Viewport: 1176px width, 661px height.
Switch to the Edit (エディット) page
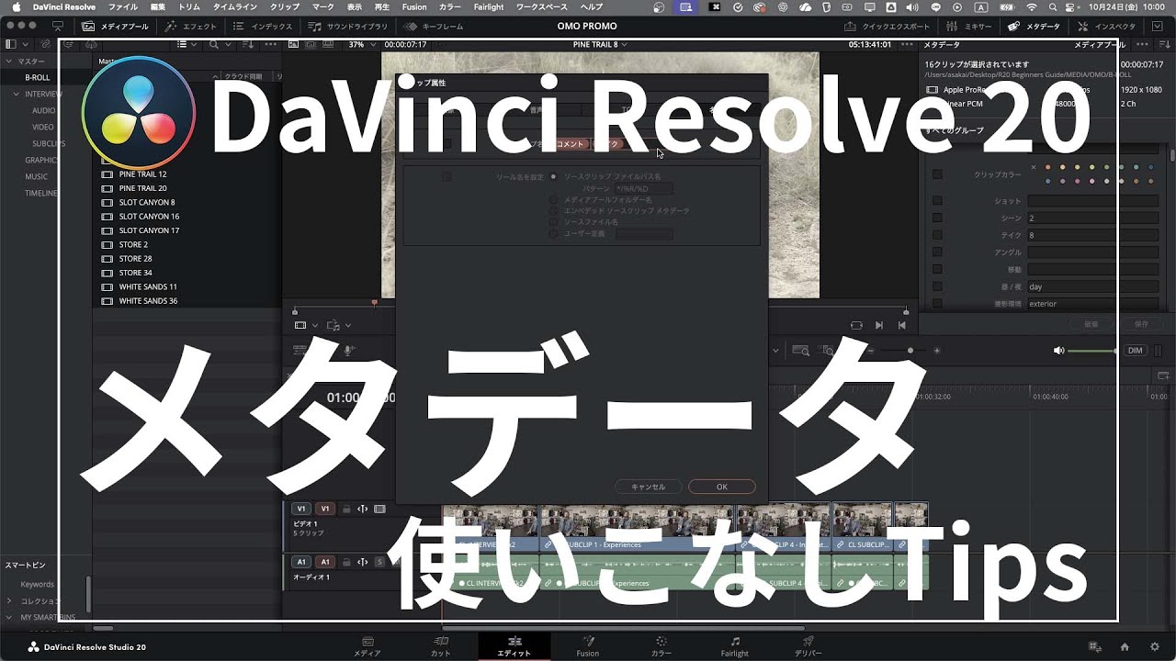[x=514, y=646]
